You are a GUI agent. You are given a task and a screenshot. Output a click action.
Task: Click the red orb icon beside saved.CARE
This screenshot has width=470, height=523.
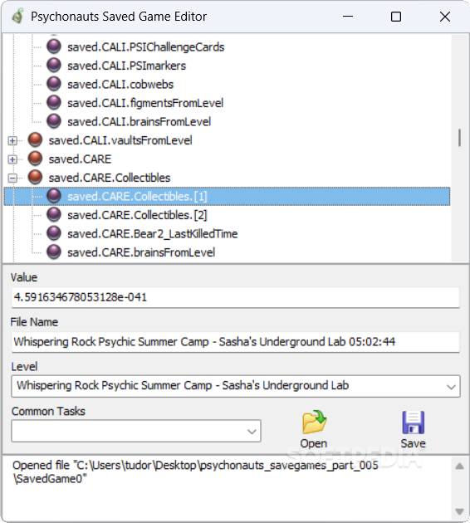click(x=35, y=159)
